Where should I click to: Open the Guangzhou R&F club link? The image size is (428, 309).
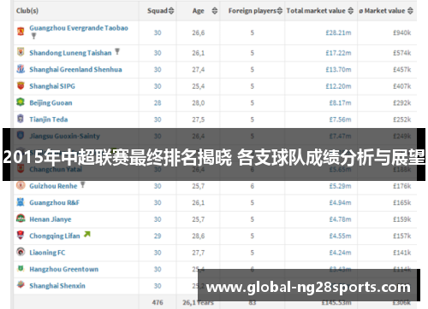[x=55, y=202]
